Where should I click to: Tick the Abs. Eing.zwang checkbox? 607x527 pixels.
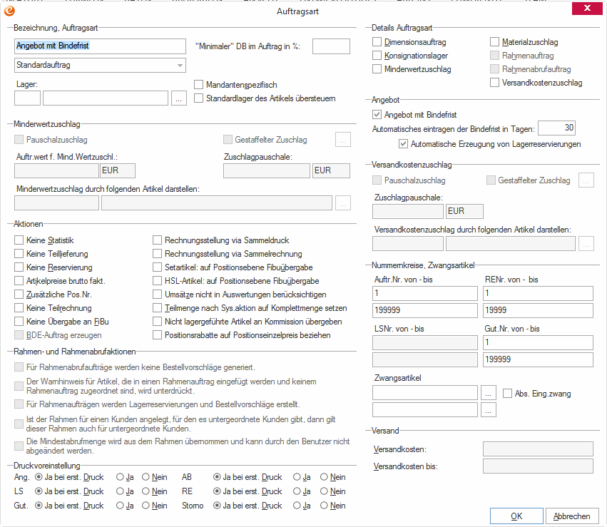(507, 394)
